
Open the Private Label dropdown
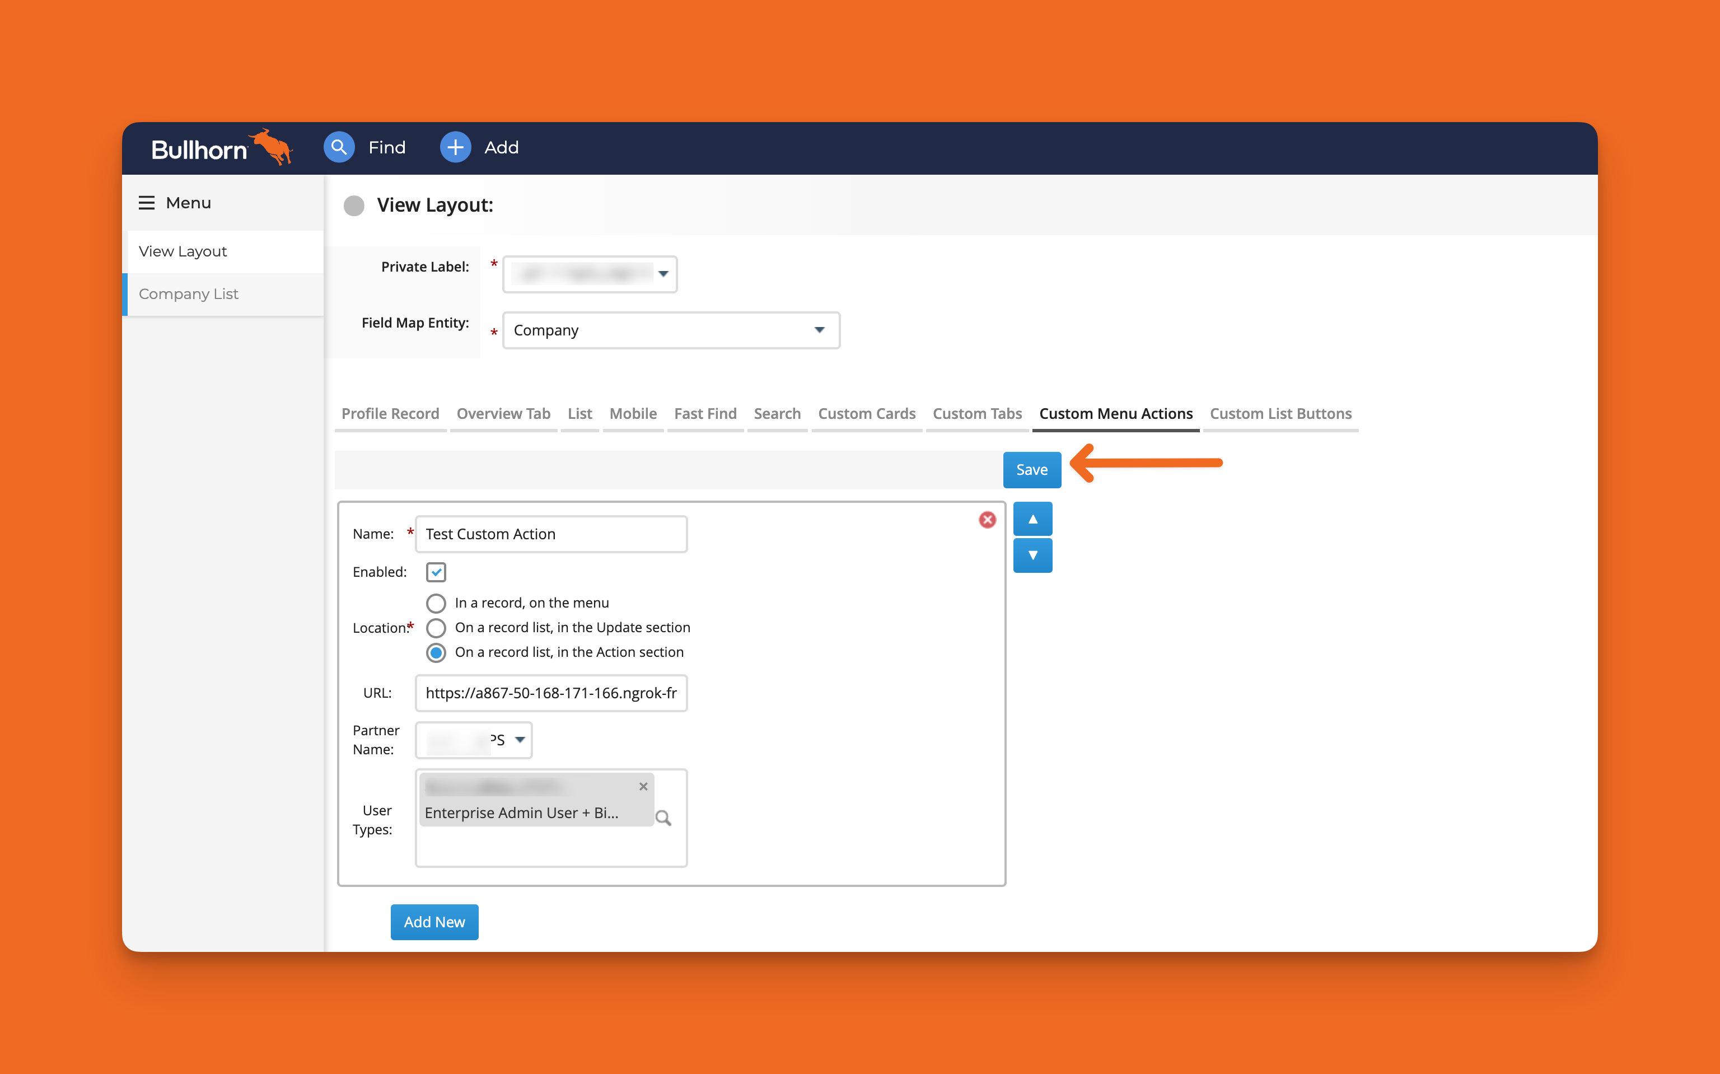[x=590, y=274]
